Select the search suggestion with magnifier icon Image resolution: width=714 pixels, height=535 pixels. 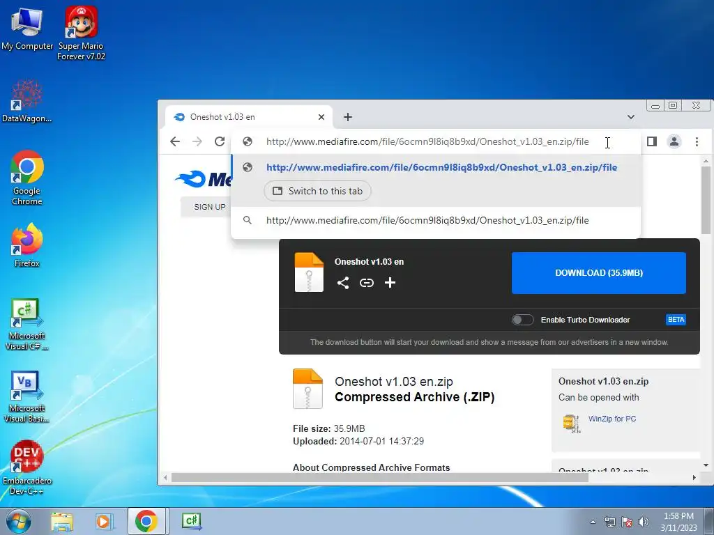coord(436,220)
